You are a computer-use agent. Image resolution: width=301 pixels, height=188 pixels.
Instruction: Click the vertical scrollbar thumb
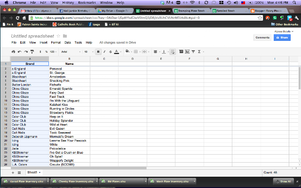tap(300, 78)
